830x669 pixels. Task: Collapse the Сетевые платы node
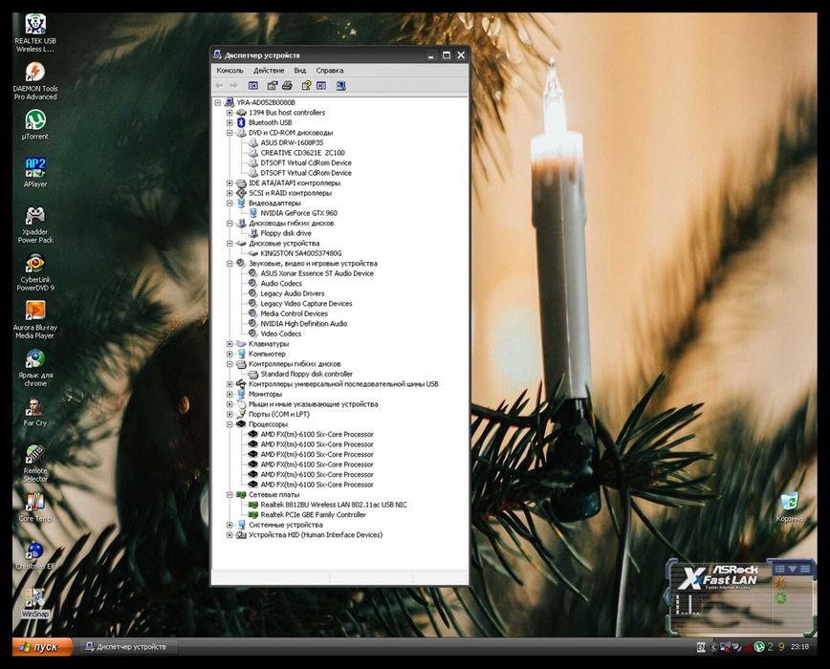click(229, 494)
